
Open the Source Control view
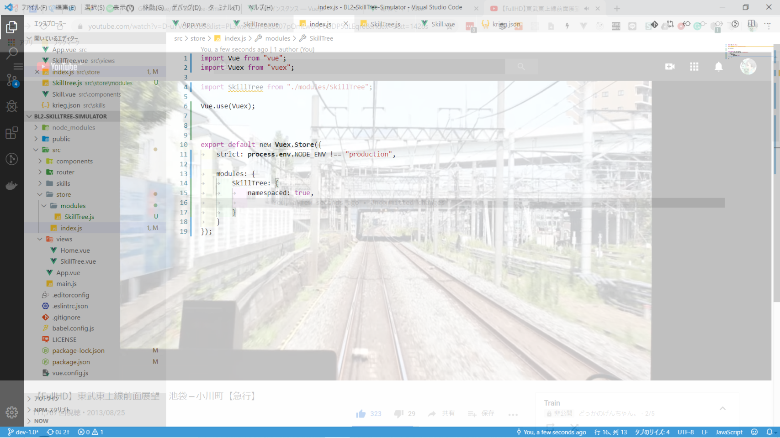point(12,80)
